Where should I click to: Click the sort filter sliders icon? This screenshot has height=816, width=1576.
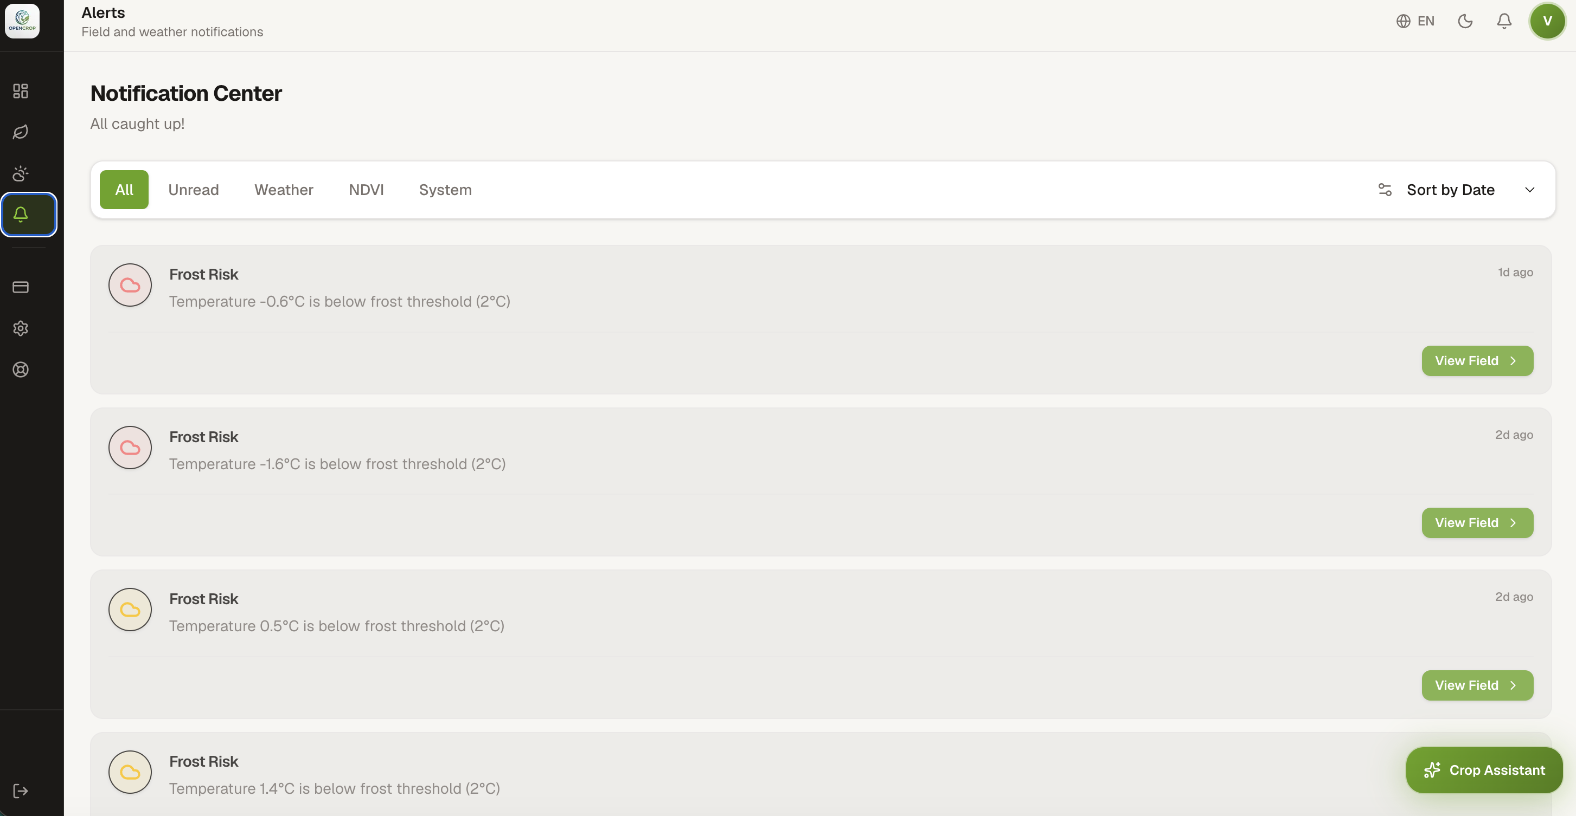(x=1385, y=190)
